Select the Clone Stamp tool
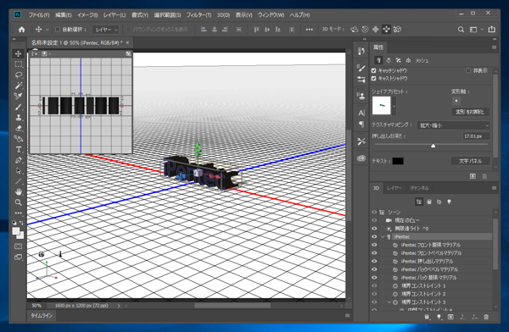Screen dimensions: 509x332 point(19,118)
